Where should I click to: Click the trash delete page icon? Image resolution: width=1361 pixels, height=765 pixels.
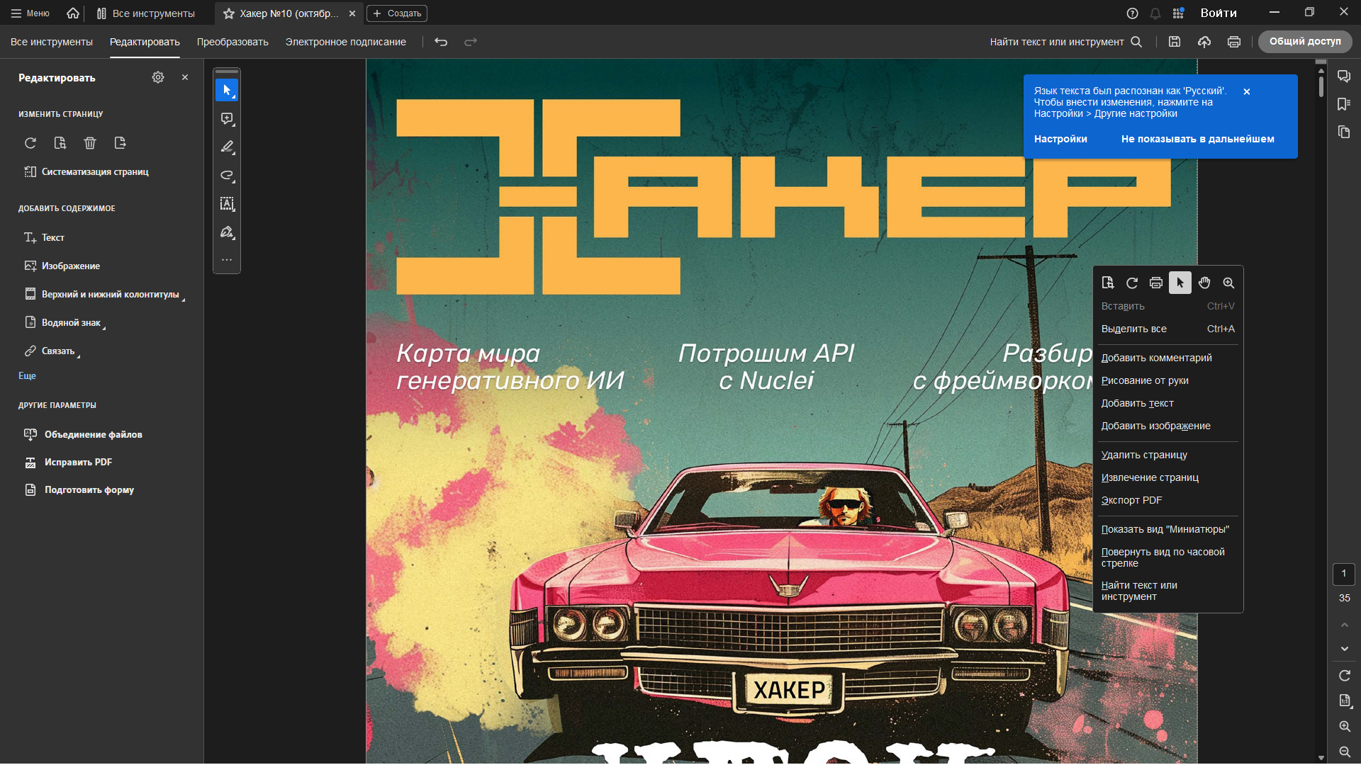coord(90,143)
